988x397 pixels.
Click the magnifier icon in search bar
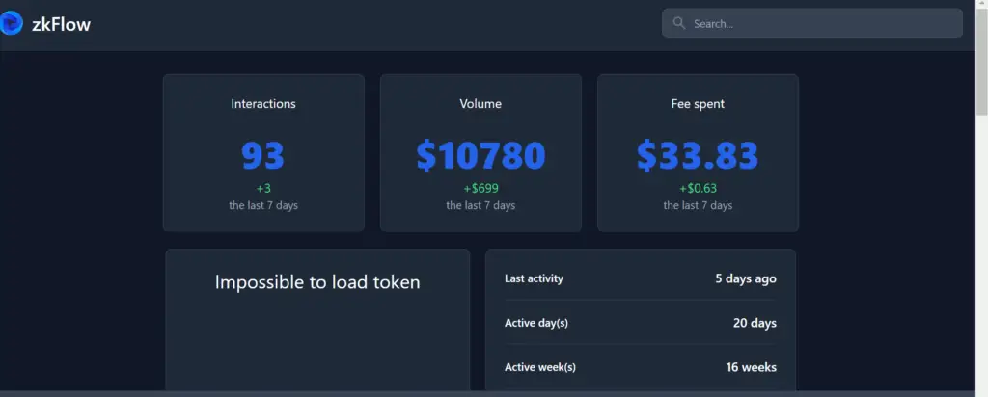tap(678, 23)
